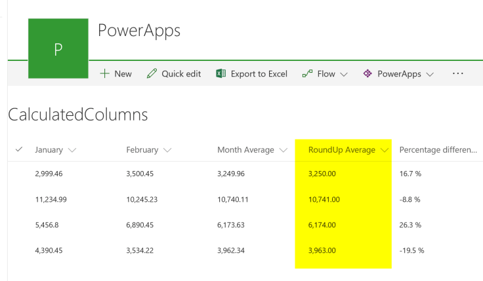
Task: Click the PowerApps site title link
Action: point(138,31)
